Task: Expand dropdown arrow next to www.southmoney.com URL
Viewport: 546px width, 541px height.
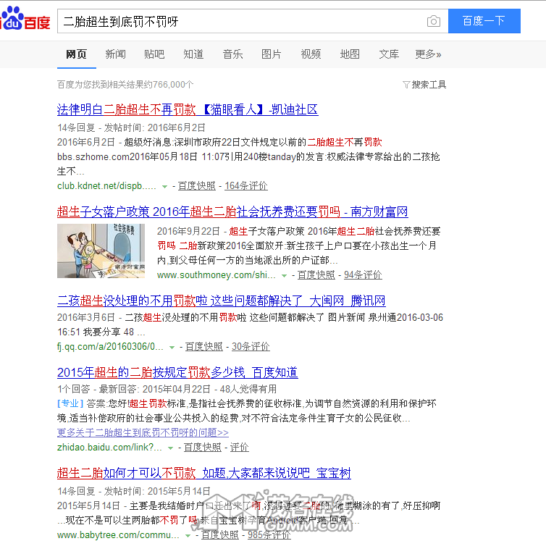Action: click(284, 276)
